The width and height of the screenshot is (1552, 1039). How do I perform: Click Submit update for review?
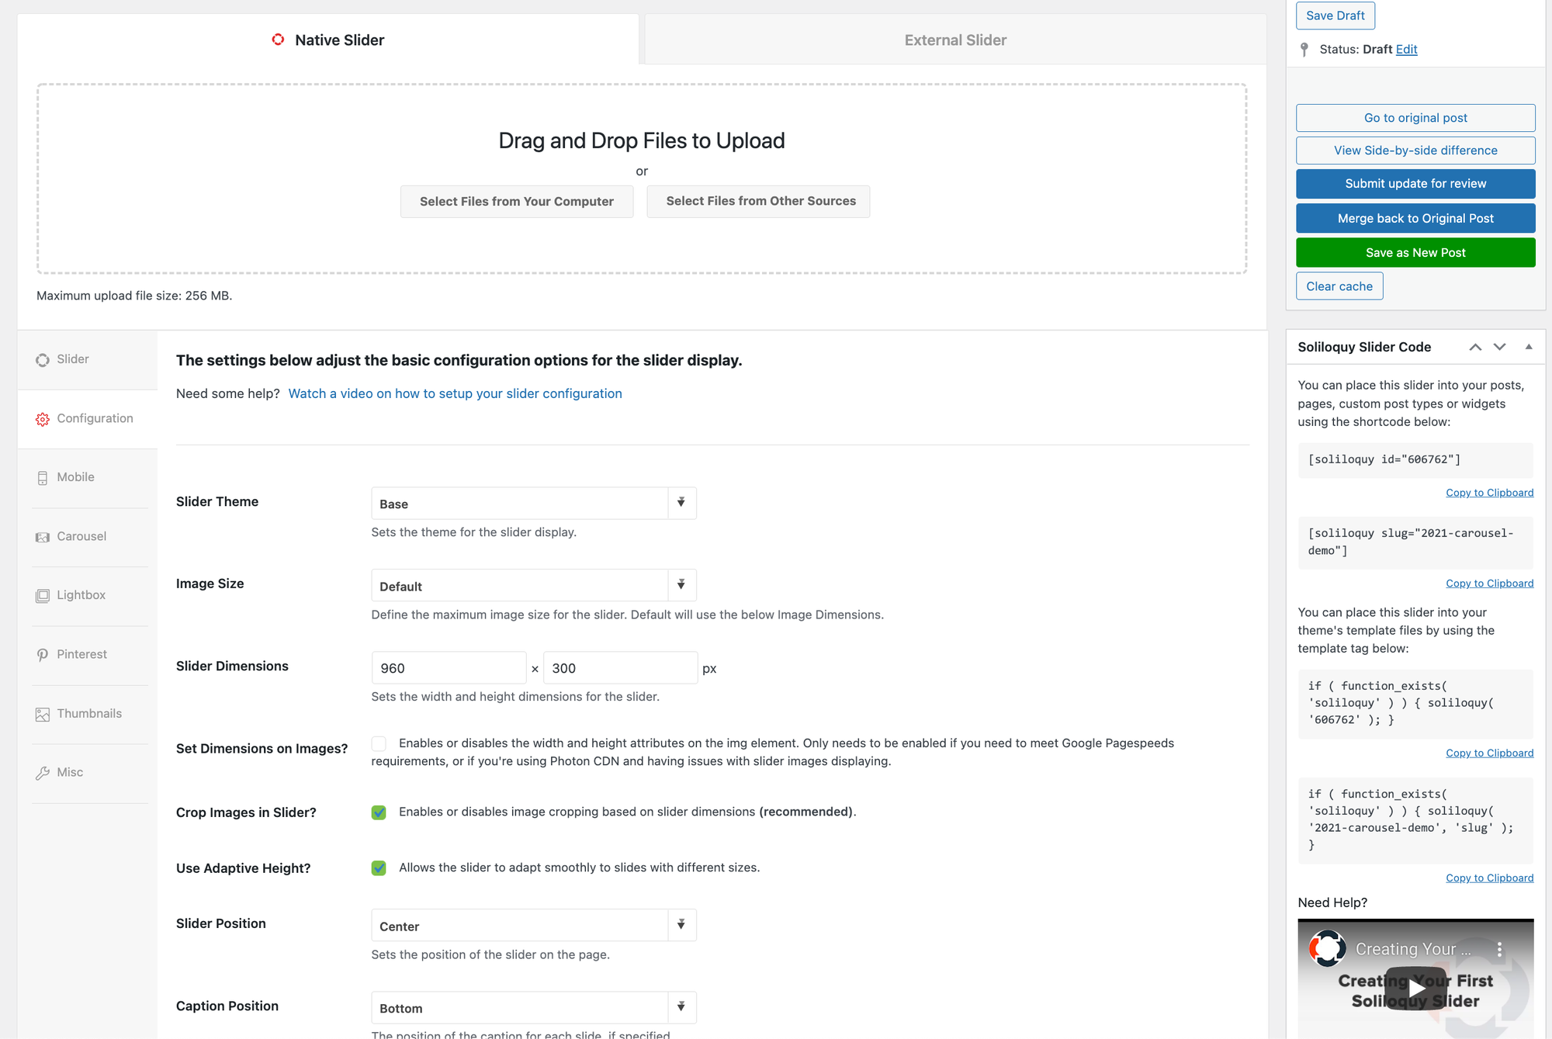point(1415,184)
